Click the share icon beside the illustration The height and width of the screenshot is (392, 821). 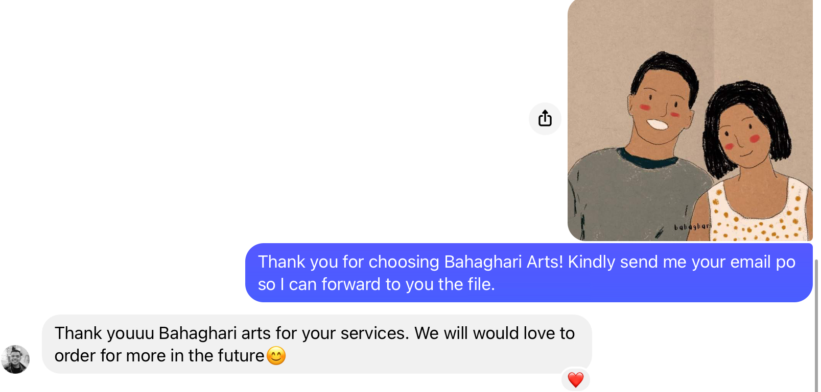tap(545, 119)
